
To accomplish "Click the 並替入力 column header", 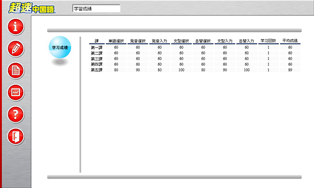I will click(246, 41).
